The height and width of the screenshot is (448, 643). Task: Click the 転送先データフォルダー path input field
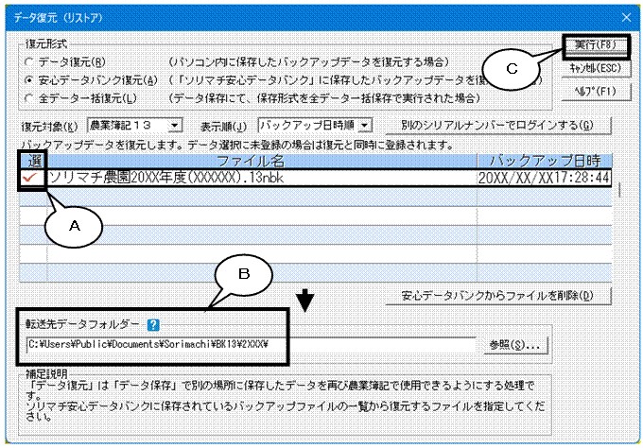(251, 345)
